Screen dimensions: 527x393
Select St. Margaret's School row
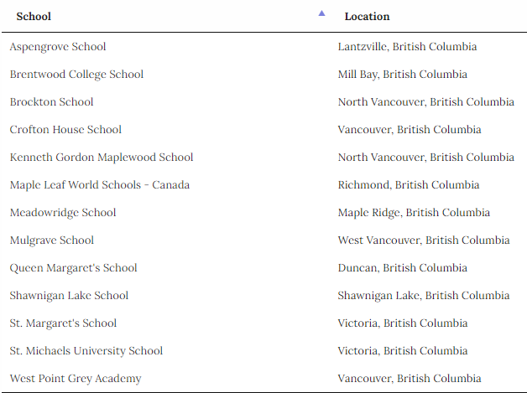tap(63, 323)
